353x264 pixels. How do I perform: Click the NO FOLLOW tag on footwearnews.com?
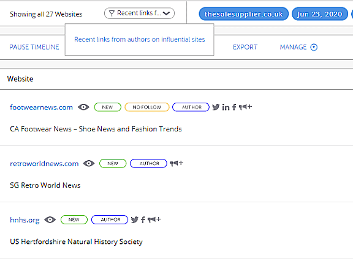(147, 107)
